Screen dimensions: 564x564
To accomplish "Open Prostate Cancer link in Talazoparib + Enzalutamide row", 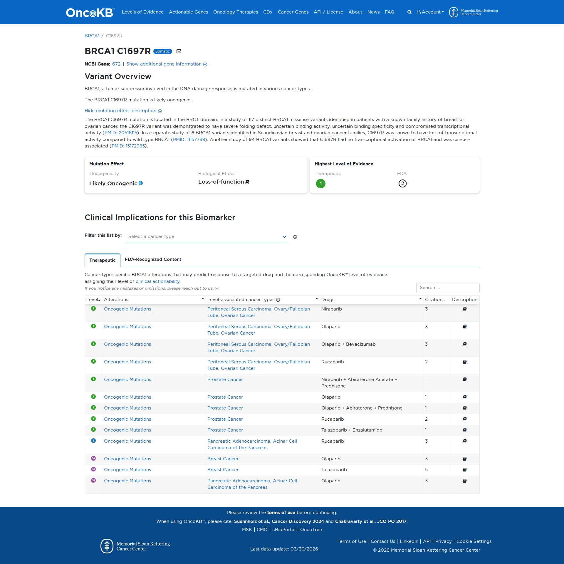I will click(225, 430).
